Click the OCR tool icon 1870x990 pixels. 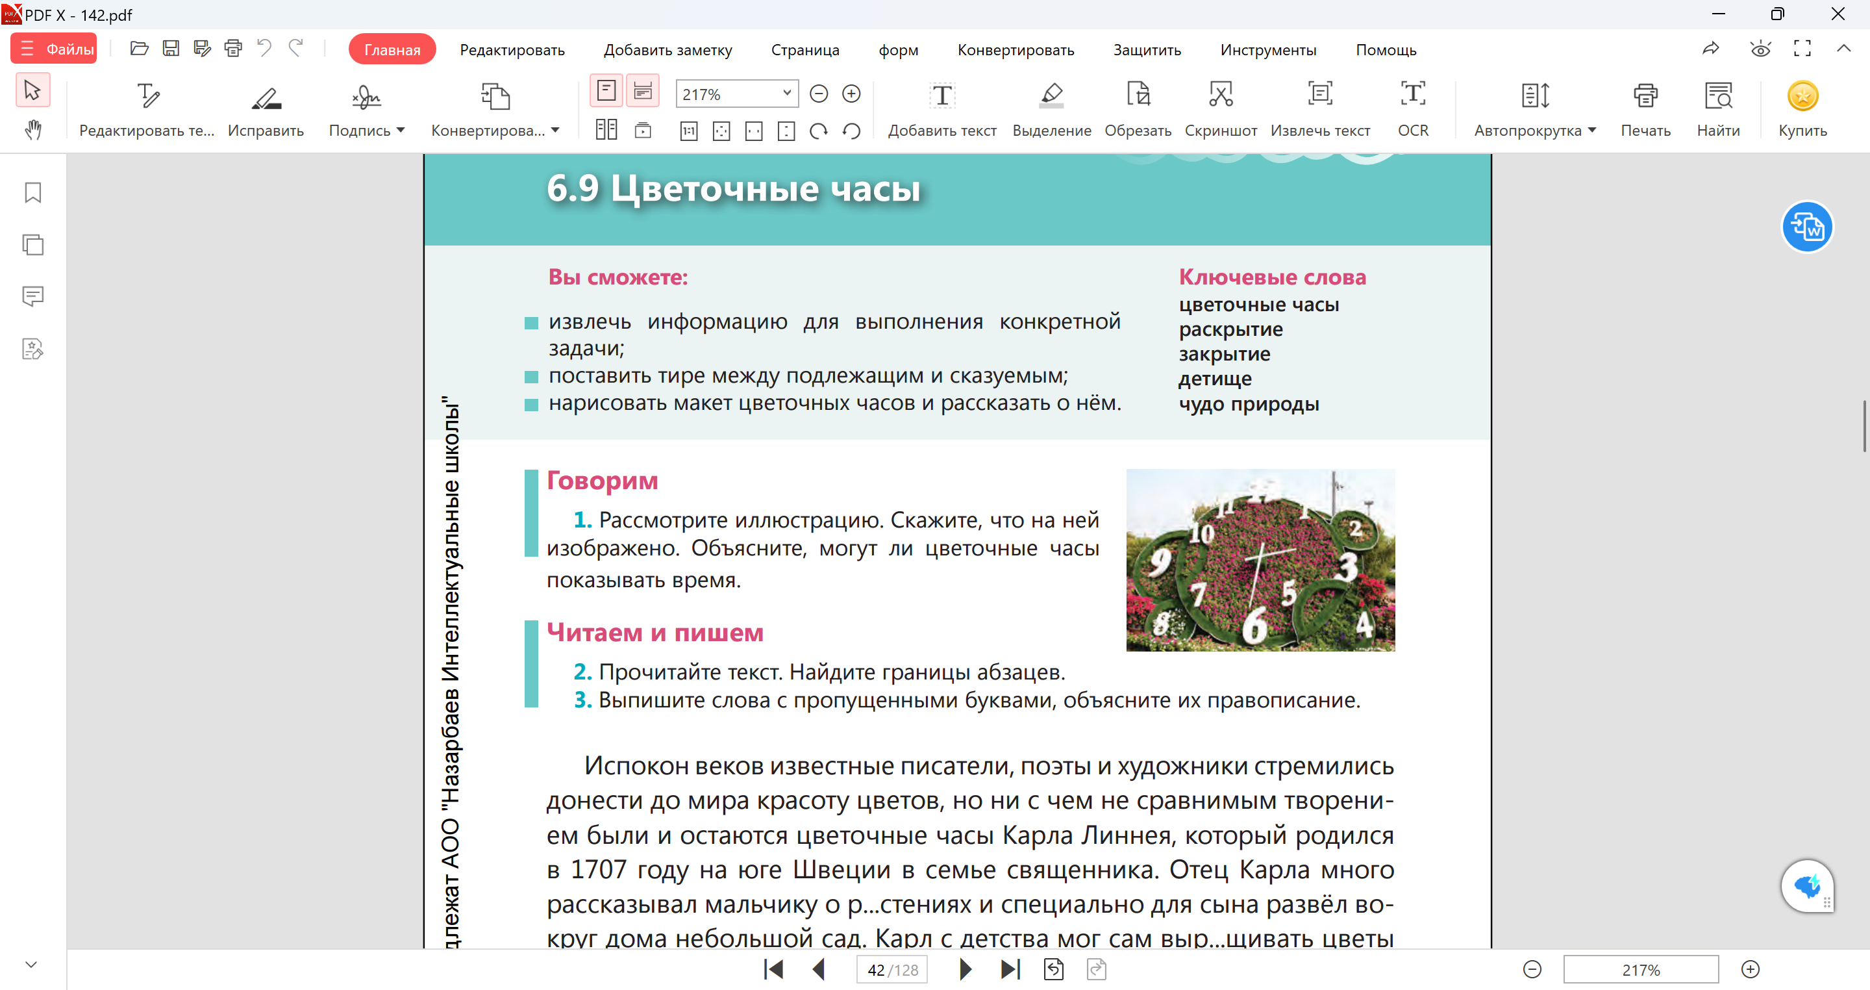coord(1412,95)
